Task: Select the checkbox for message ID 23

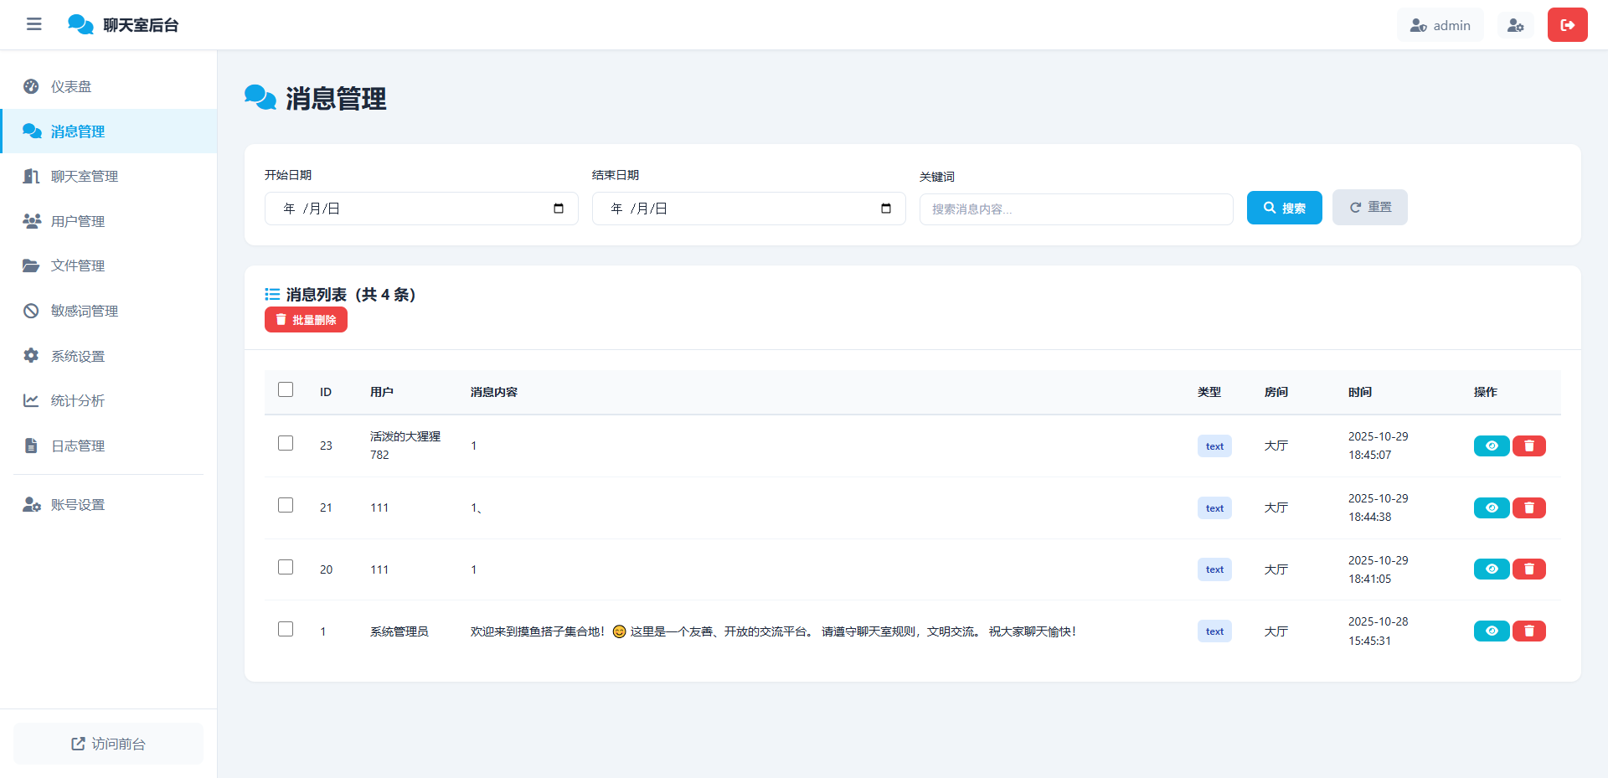Action: pyautogui.click(x=285, y=443)
